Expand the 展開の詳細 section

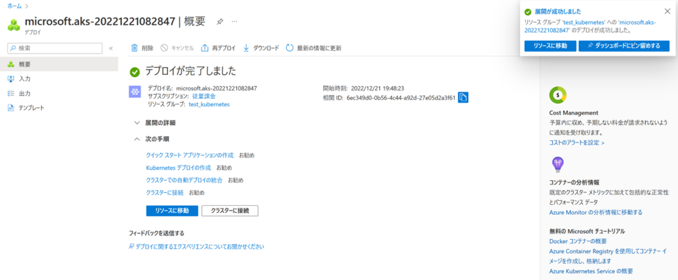point(155,122)
